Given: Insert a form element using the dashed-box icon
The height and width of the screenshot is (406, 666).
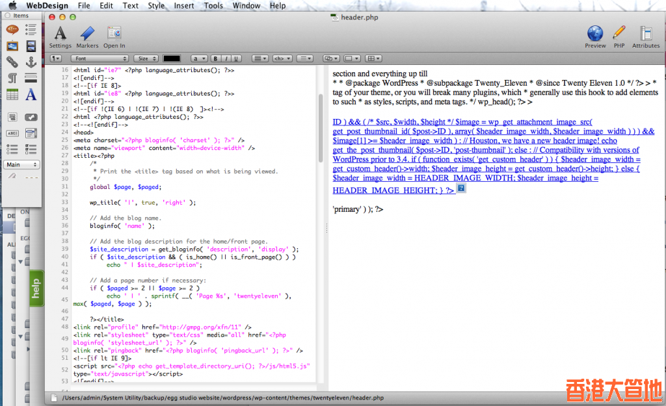Looking at the screenshot, I should pyautogui.click(x=12, y=117).
